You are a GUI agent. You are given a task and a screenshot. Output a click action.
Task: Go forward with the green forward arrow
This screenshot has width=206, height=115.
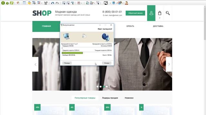(x=7, y=3)
